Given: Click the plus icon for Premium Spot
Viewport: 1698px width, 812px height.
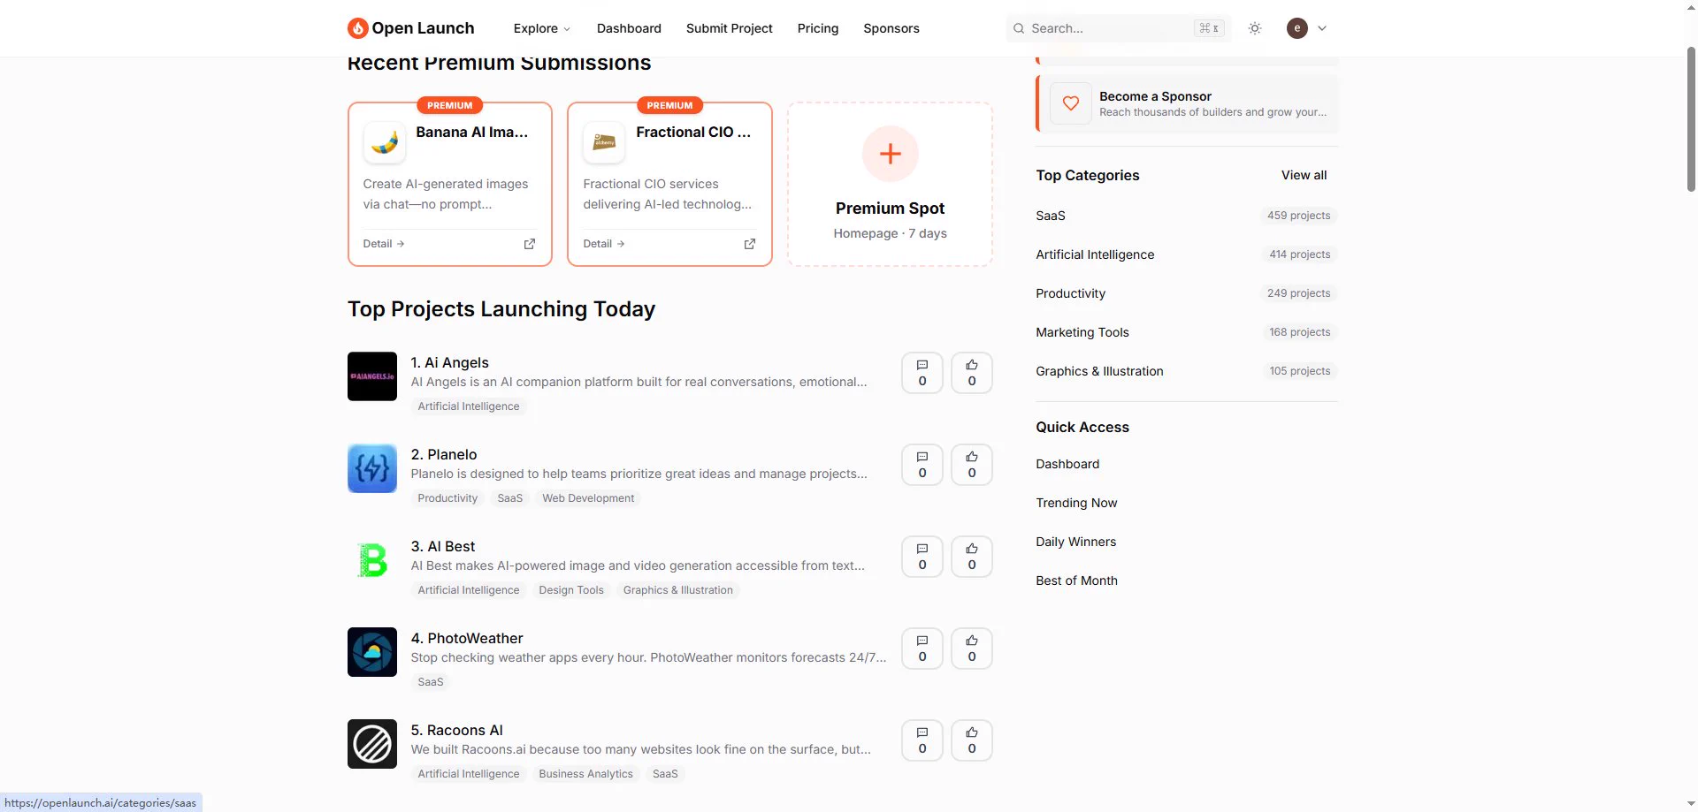Looking at the screenshot, I should click(890, 154).
